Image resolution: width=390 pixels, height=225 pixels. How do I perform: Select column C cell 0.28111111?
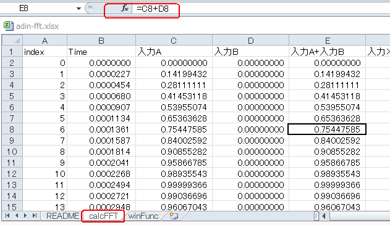click(x=174, y=85)
